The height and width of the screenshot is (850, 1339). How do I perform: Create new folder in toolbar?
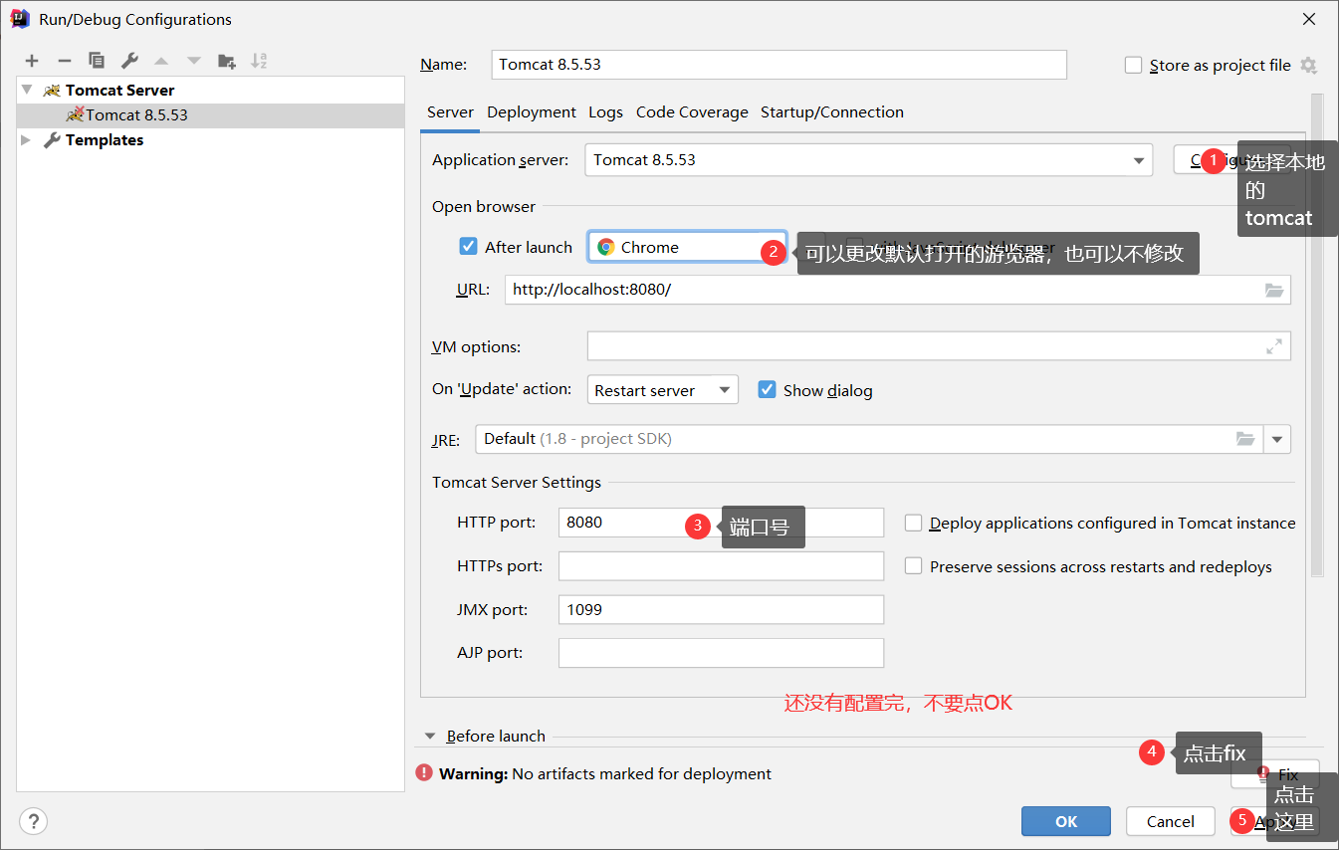227,61
